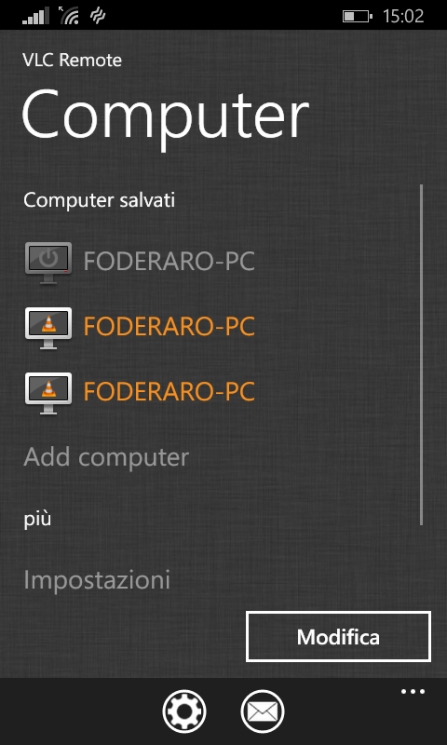Tap the powered-off monitor icon
The height and width of the screenshot is (745, 447).
point(48,263)
